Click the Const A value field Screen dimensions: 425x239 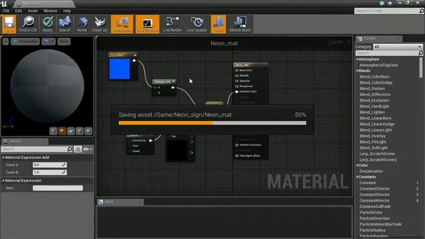pos(50,165)
